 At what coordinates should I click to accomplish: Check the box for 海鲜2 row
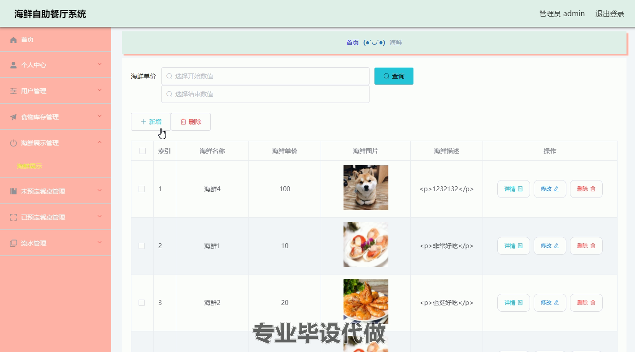coord(142,303)
